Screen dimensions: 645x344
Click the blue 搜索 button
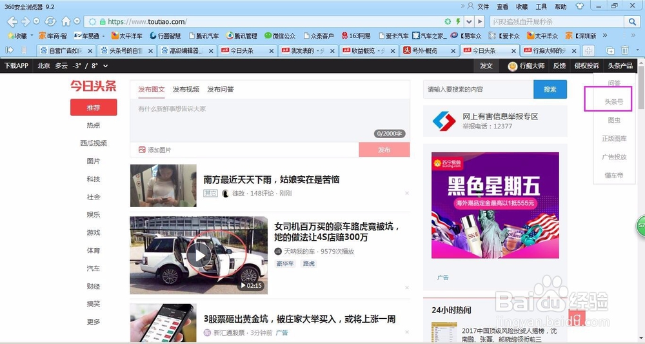click(x=550, y=89)
